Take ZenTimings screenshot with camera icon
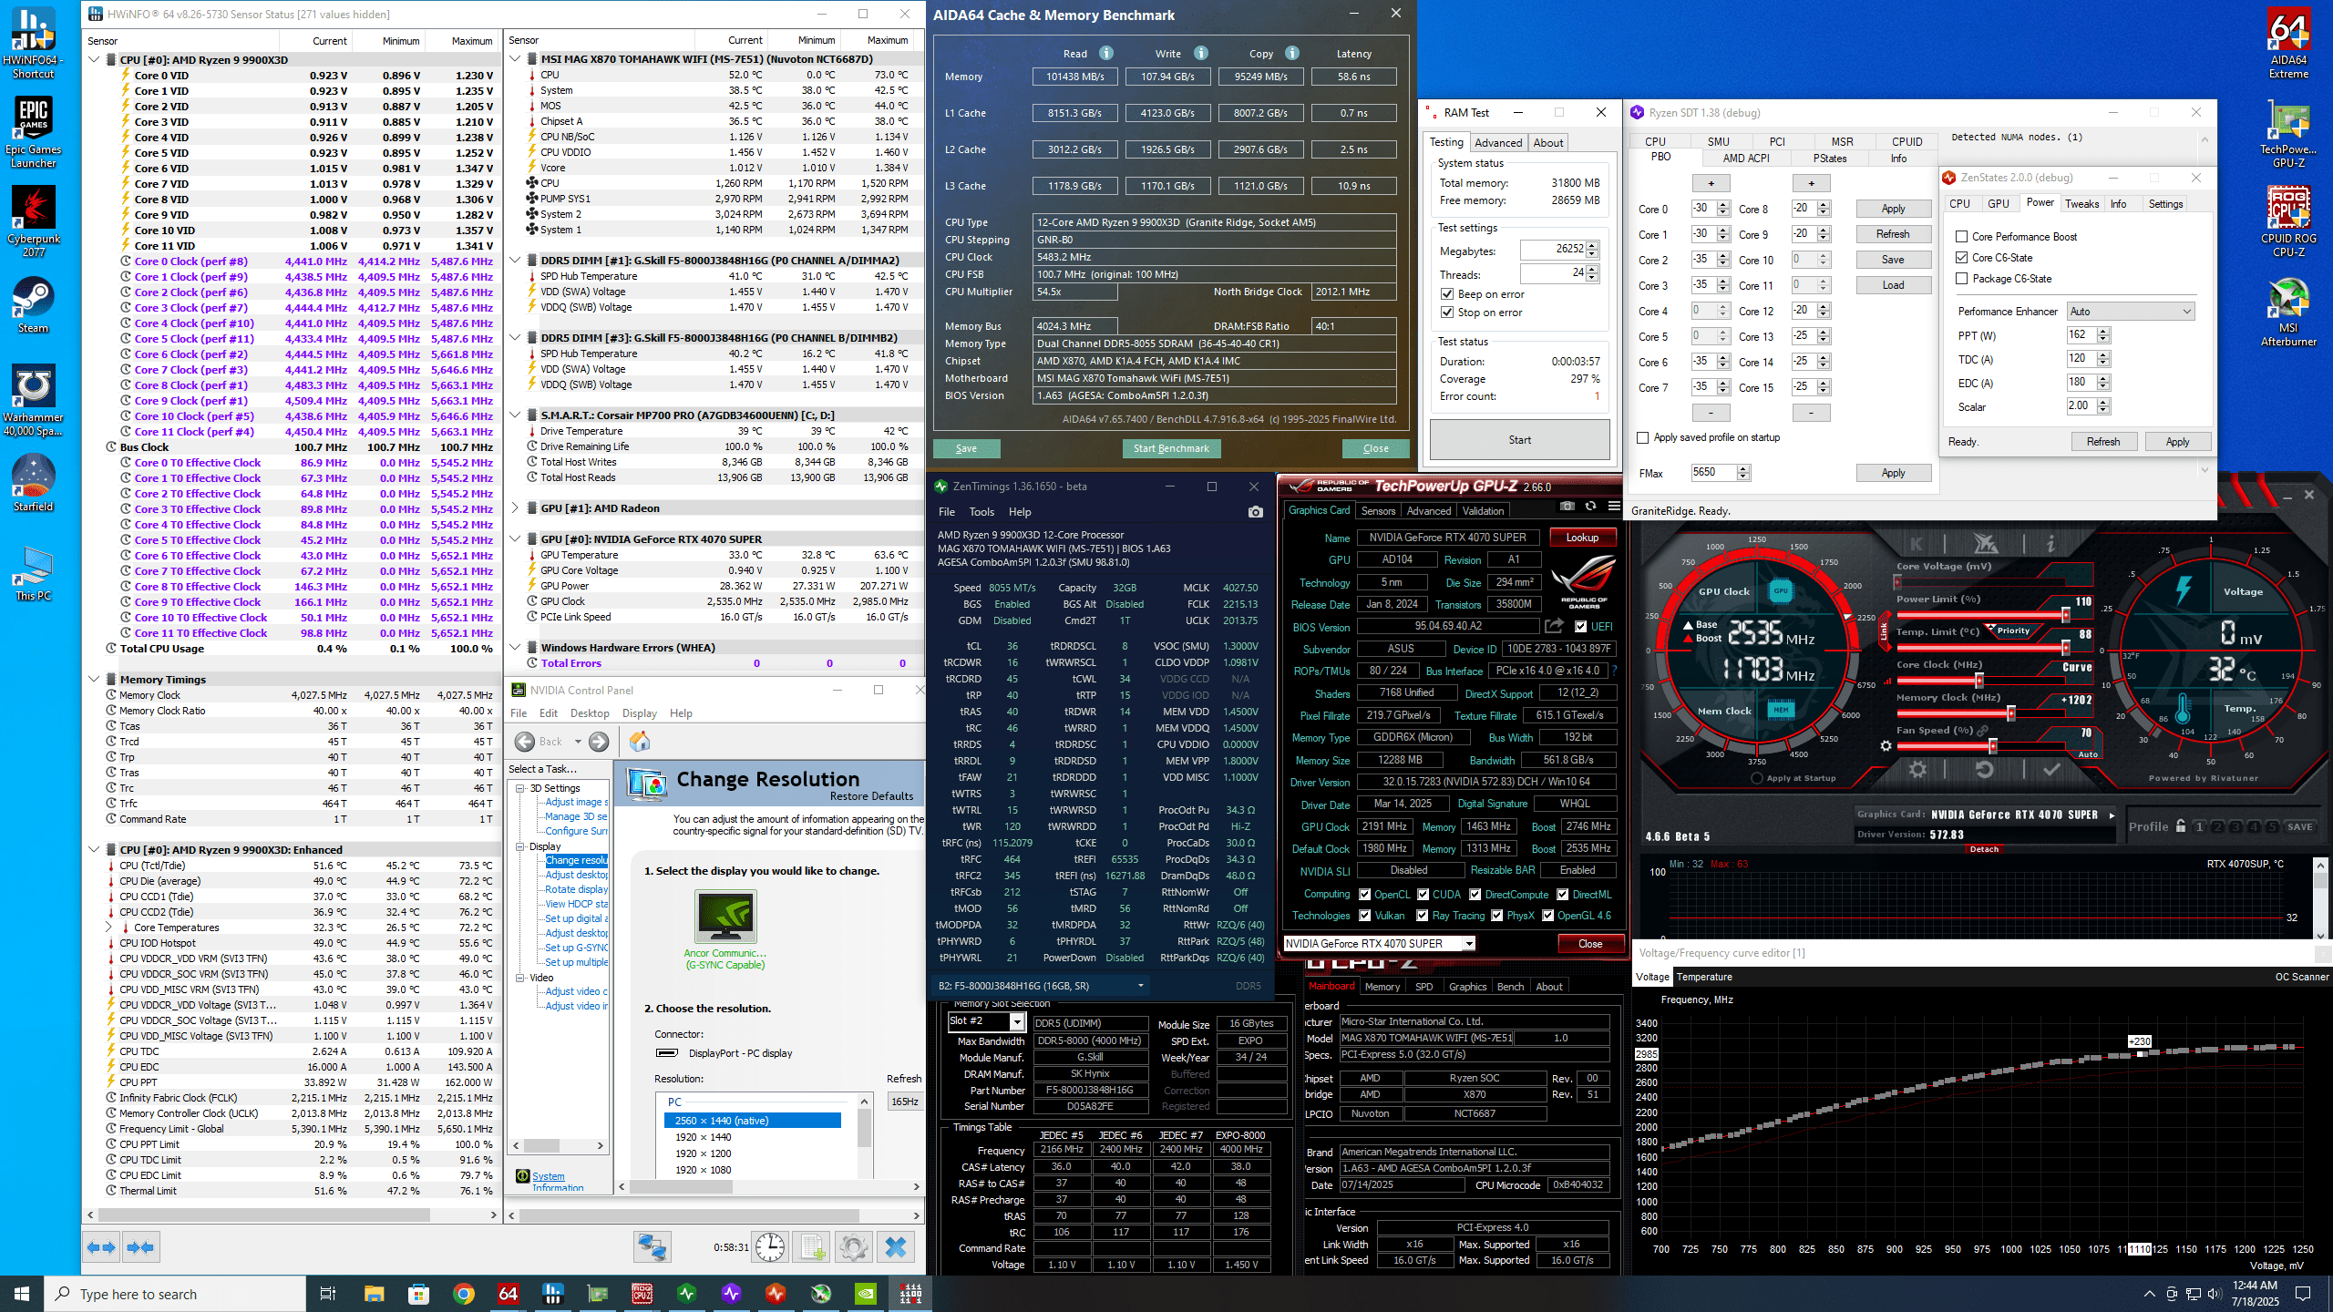The width and height of the screenshot is (2333, 1312). coord(1255,512)
